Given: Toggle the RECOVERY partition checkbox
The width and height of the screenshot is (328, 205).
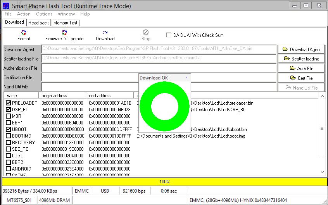Looking at the screenshot, I should click(9, 143).
